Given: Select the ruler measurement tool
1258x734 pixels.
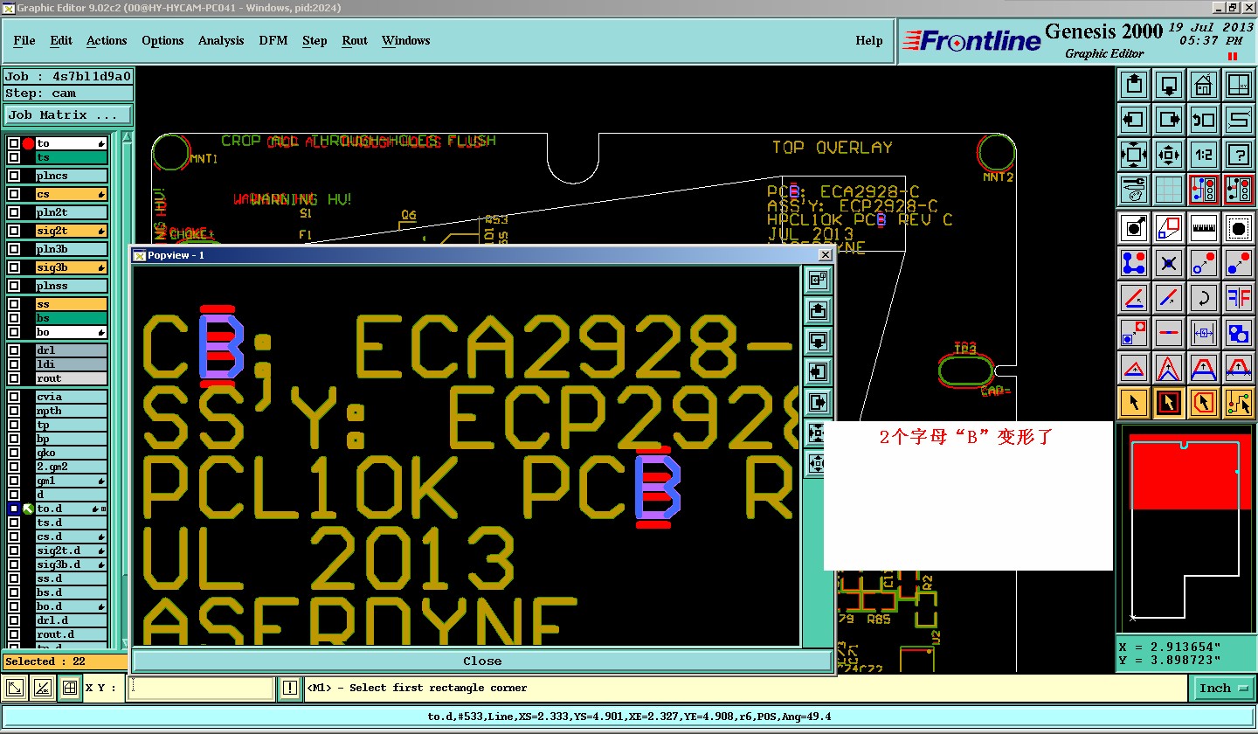Looking at the screenshot, I should (x=1203, y=228).
